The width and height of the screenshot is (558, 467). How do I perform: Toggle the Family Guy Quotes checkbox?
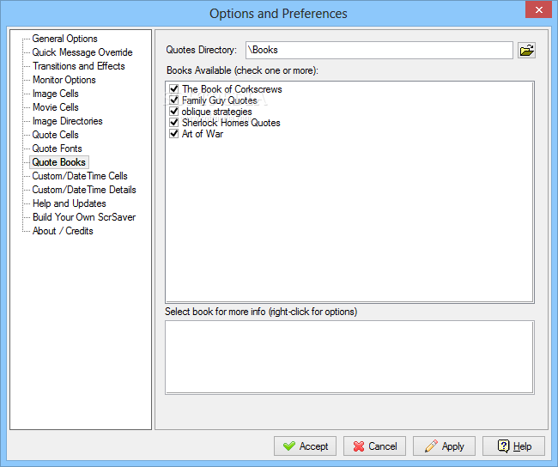174,100
